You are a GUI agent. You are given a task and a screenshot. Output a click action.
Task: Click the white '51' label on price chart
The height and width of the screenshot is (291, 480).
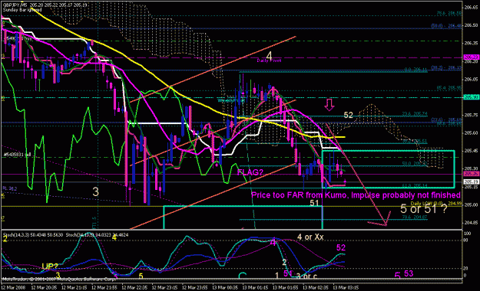tap(314, 203)
